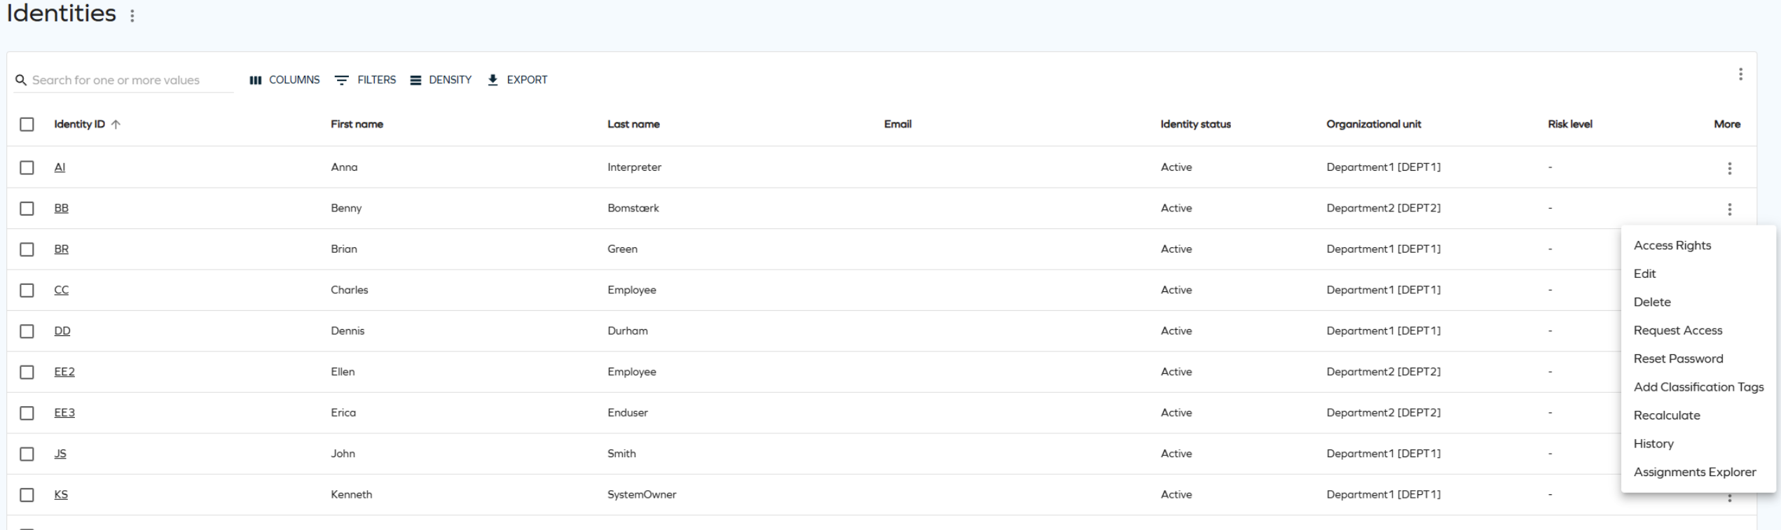Select the BR row checkbox
Viewport: 1781px width, 530px height.
pyautogui.click(x=27, y=249)
